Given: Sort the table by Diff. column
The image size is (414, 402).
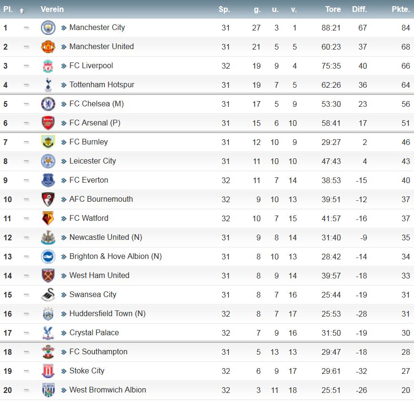Looking at the screenshot, I should [359, 9].
